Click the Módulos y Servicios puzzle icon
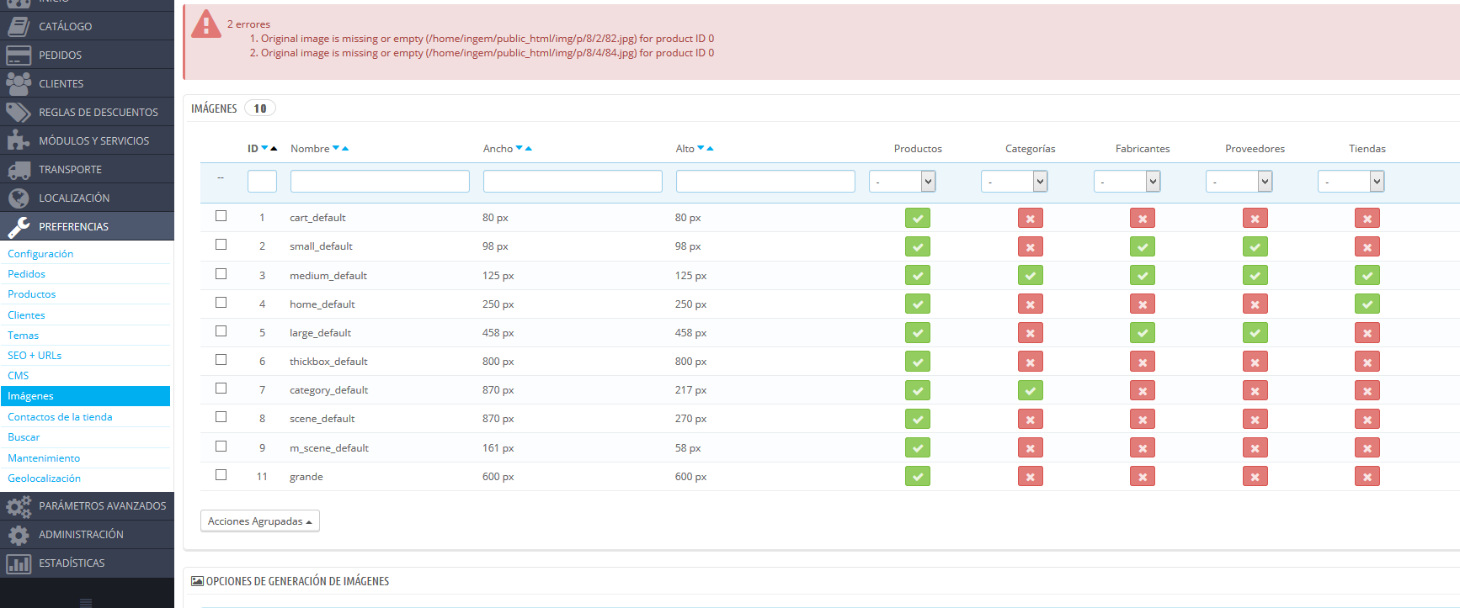This screenshot has height=608, width=1460. [x=19, y=140]
